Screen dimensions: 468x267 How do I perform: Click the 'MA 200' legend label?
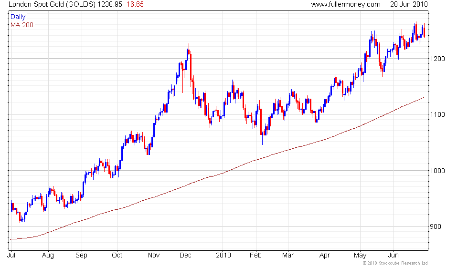pos(22,25)
